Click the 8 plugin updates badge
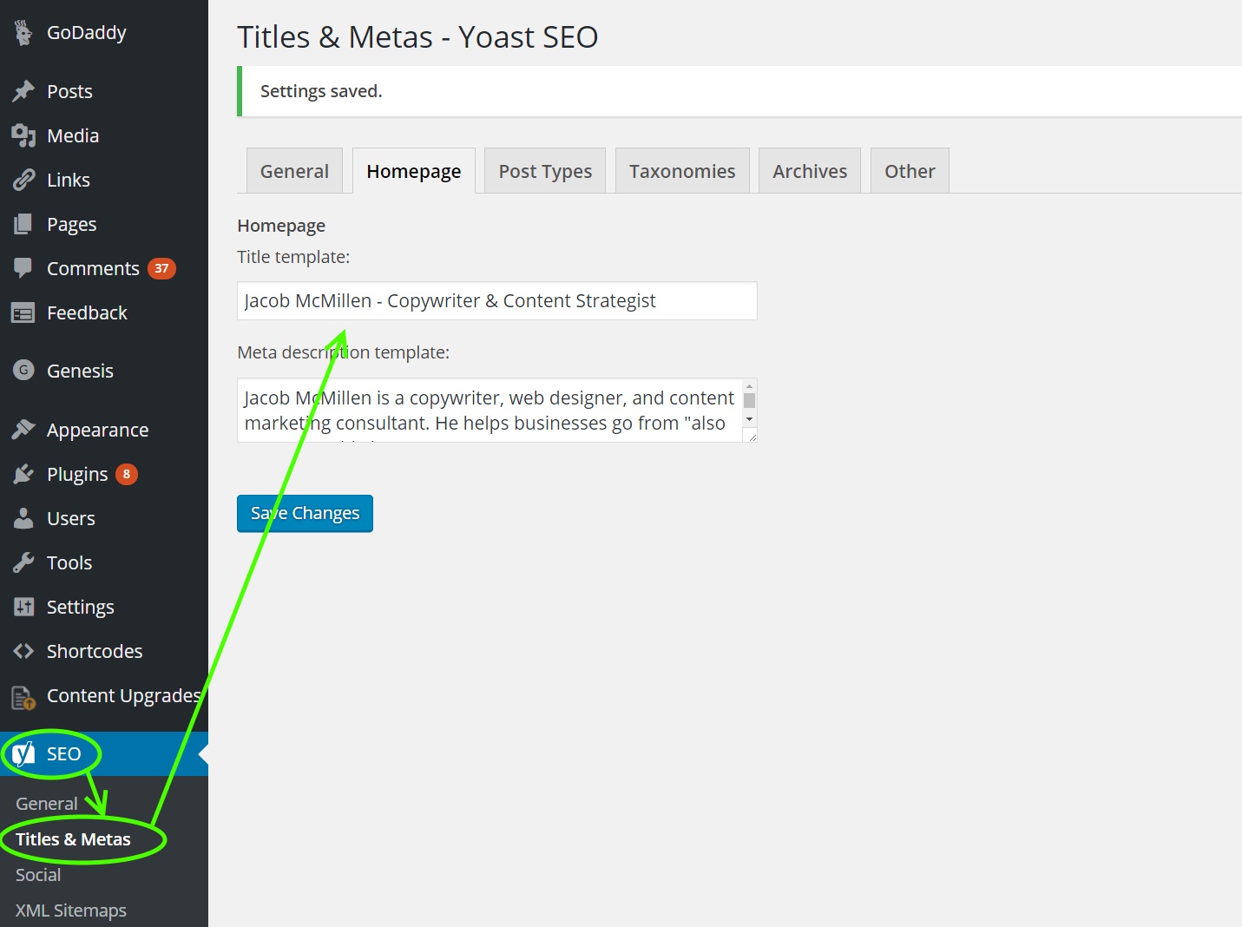This screenshot has width=1242, height=927. tap(127, 474)
